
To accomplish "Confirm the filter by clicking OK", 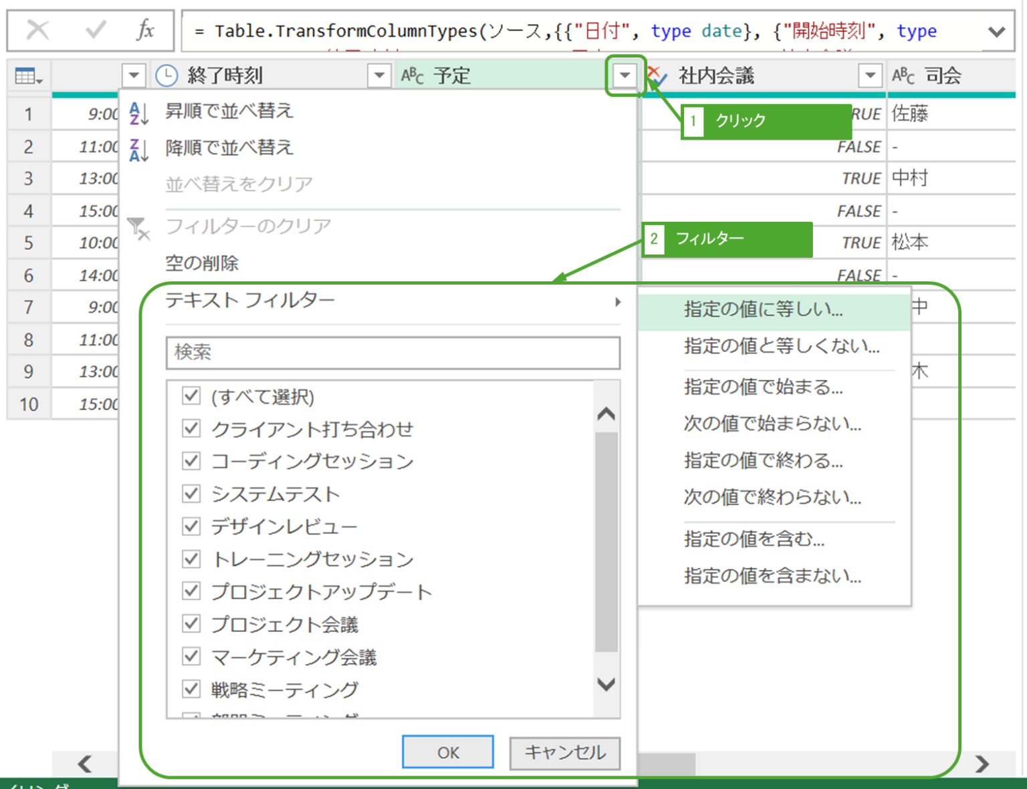I will (447, 752).
